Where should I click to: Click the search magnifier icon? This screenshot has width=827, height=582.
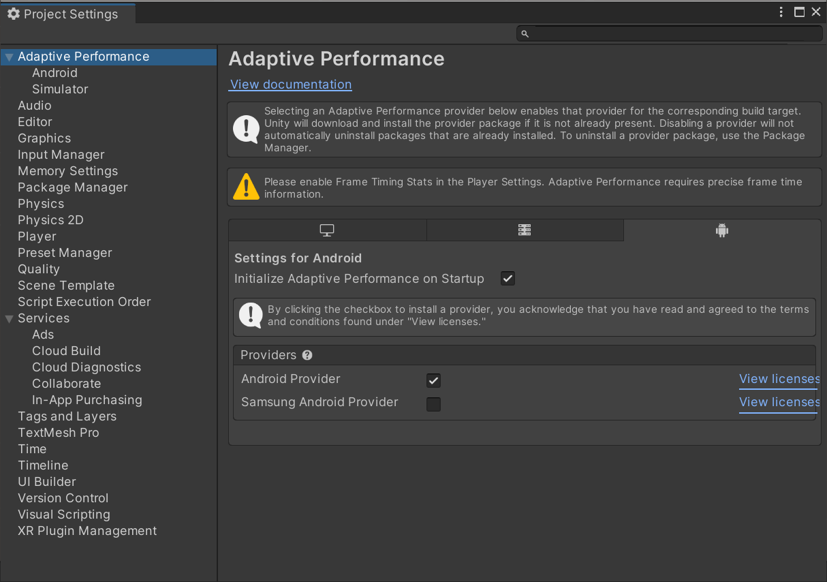tap(525, 33)
